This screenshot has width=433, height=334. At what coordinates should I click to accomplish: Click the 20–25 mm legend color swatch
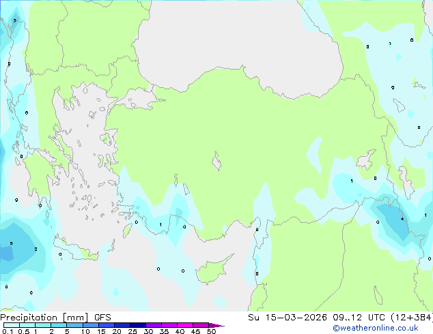tap(122, 325)
